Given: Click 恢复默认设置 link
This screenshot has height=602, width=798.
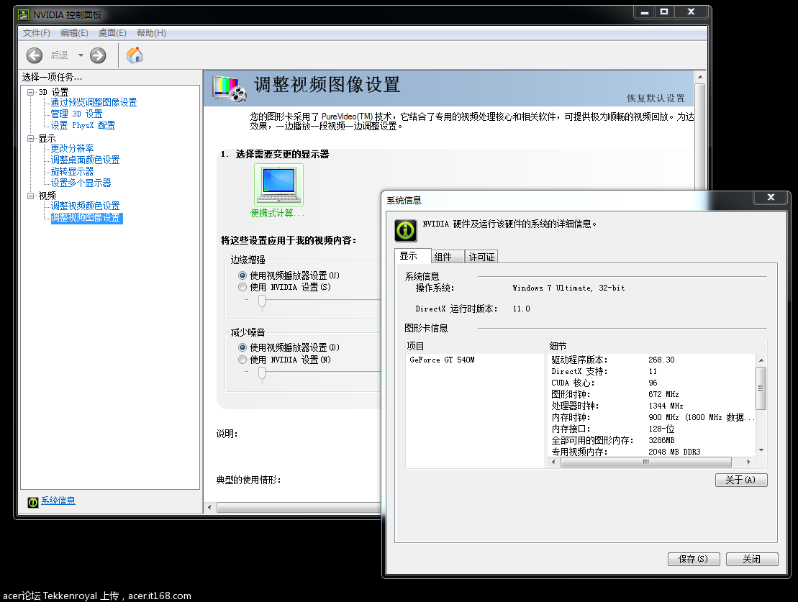Looking at the screenshot, I should 656,99.
